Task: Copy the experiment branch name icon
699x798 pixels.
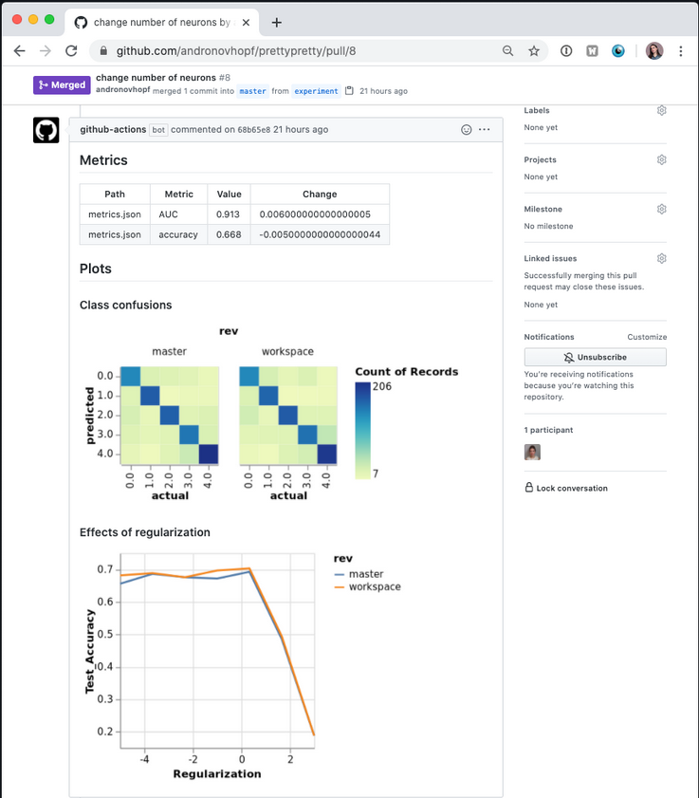Action: tap(349, 91)
